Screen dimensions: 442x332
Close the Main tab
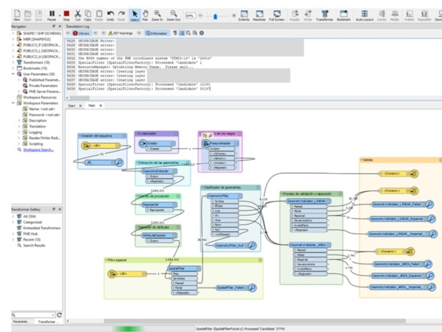tap(101, 106)
